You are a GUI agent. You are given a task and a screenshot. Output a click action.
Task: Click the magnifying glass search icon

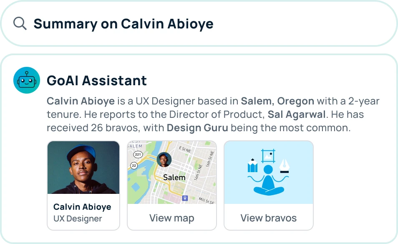[x=20, y=24]
